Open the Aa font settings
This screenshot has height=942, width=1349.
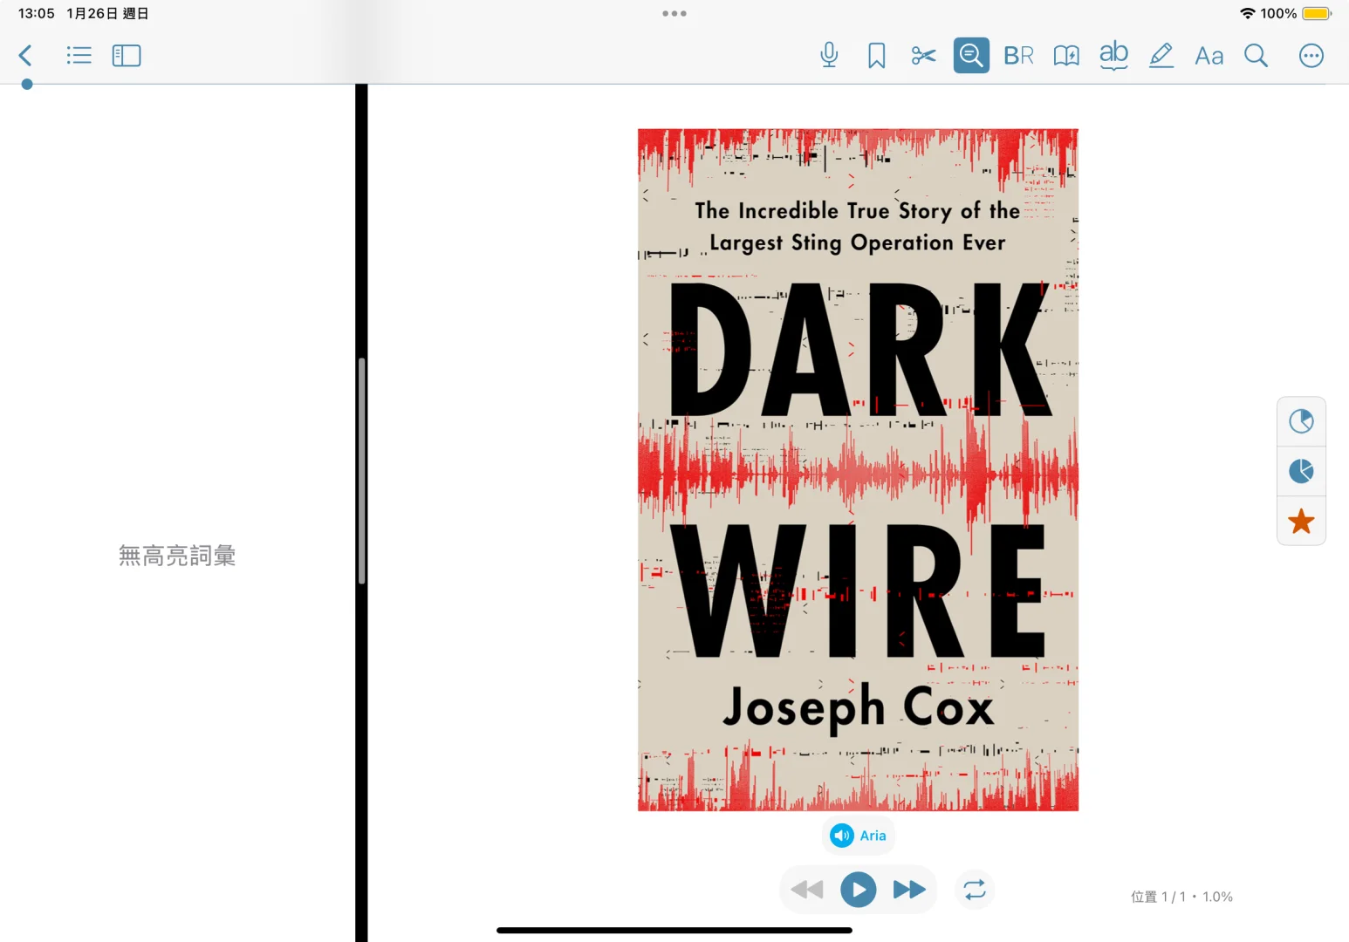pyautogui.click(x=1209, y=56)
